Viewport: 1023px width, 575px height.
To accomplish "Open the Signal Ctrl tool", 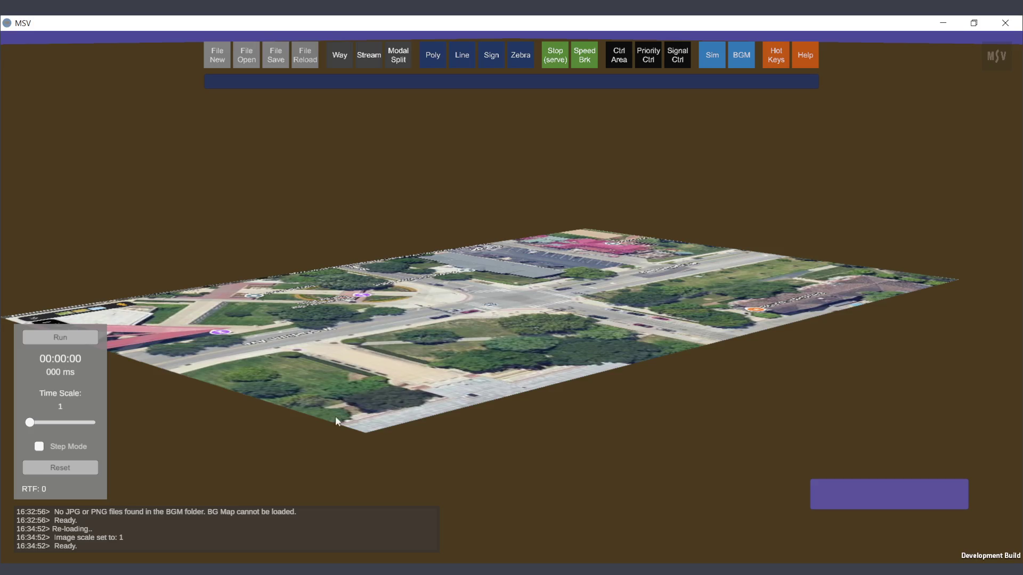I will [x=678, y=55].
